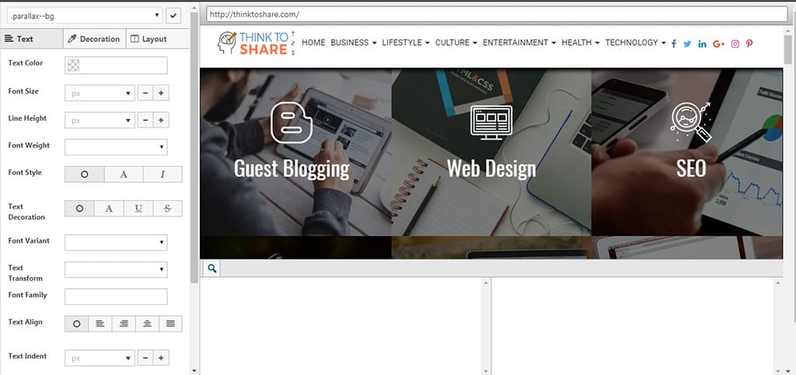Screen dimensions: 796x375
Task: Click the Pinterest icon in the site header
Action: [749, 44]
